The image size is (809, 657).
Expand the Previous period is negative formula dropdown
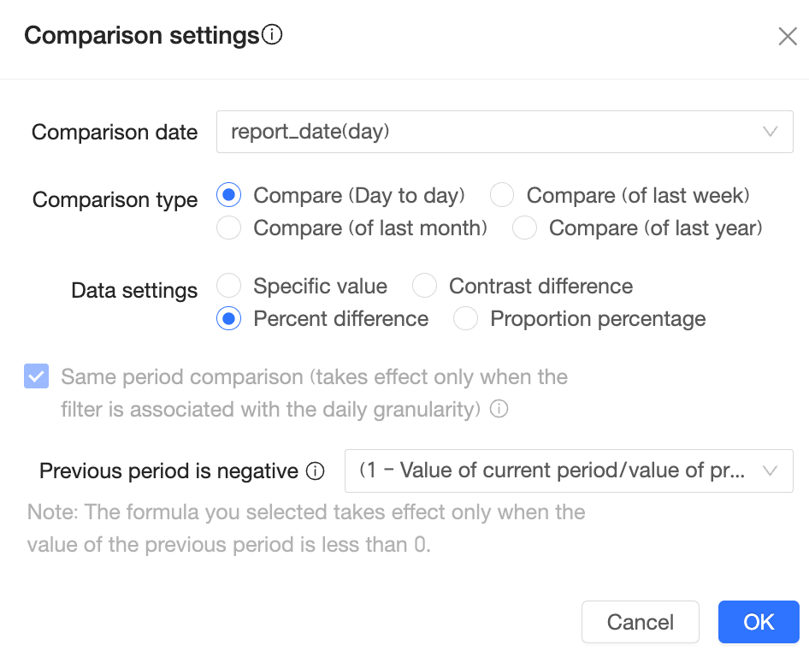[569, 471]
